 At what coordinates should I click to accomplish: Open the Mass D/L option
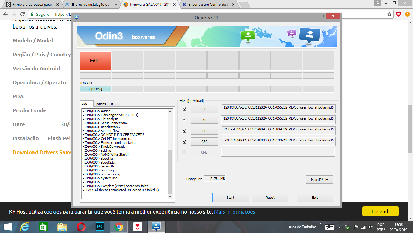coord(319,180)
